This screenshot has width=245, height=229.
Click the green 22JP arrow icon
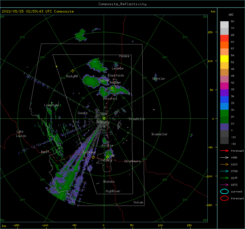click(x=224, y=178)
